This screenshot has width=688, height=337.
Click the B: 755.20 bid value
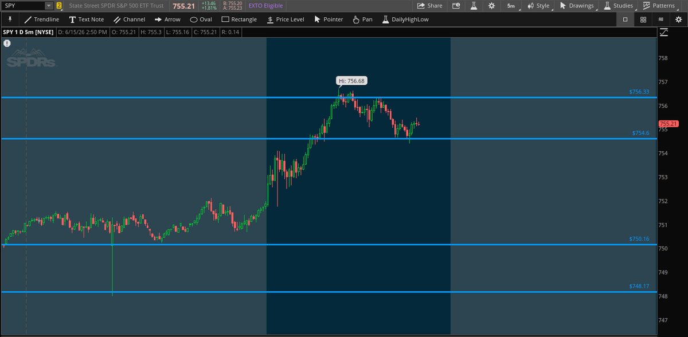pos(233,3)
